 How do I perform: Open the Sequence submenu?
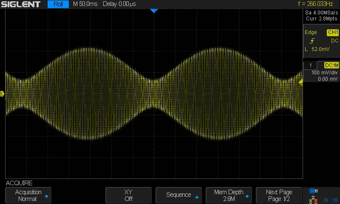178,195
